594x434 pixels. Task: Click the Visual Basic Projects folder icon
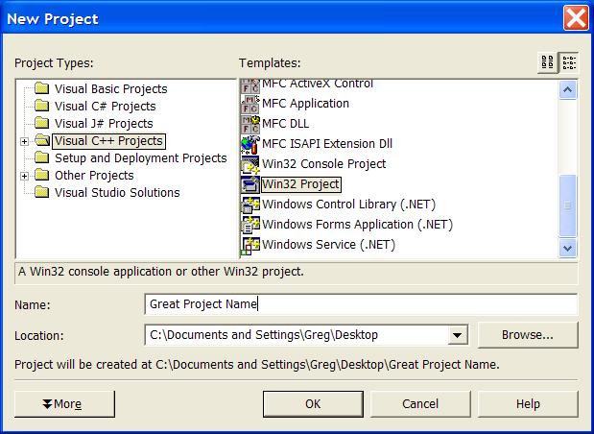41,88
